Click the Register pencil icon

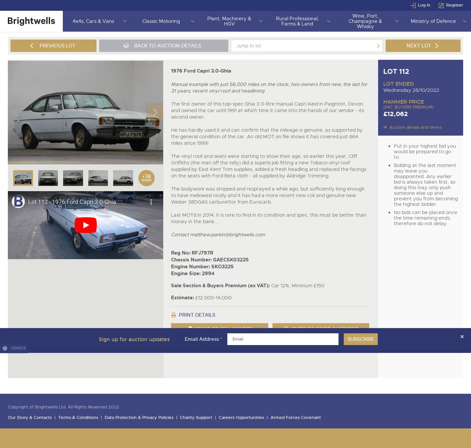[x=441, y=5]
